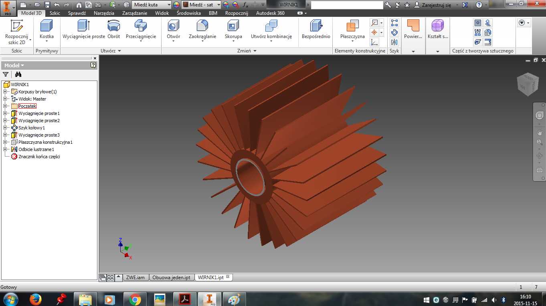The height and width of the screenshot is (306, 546).
Task: Click the pan hand icon in navigation bar
Action: [x=540, y=132]
